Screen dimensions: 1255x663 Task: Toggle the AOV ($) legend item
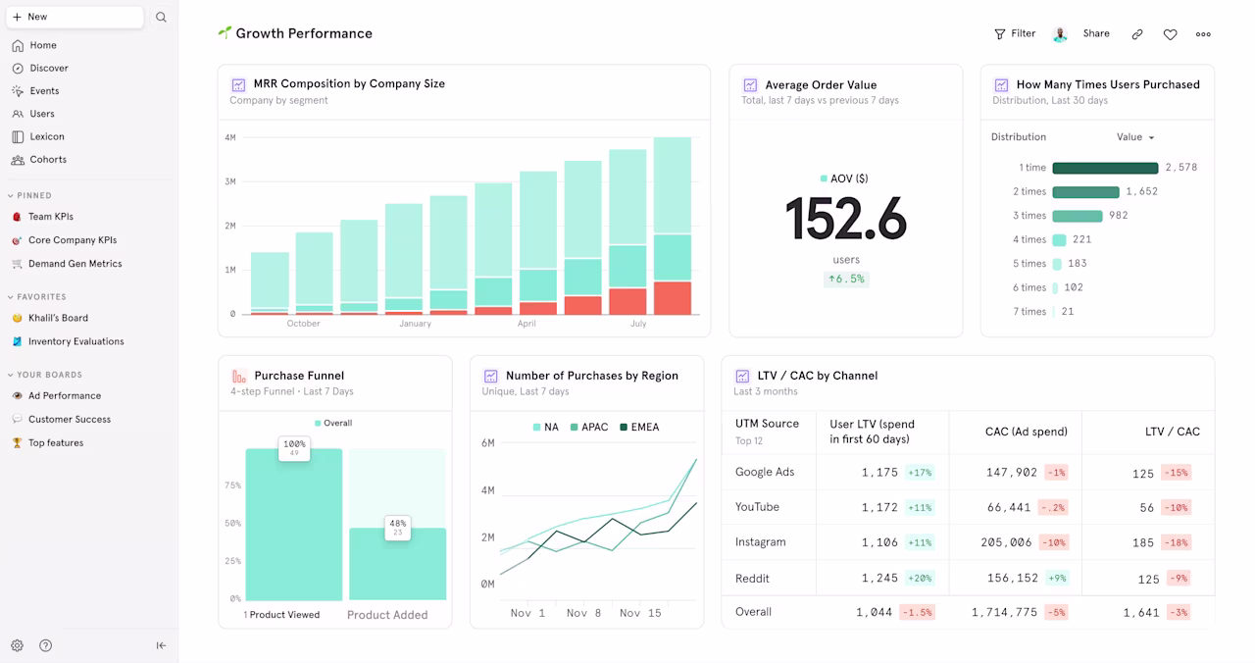pyautogui.click(x=844, y=178)
